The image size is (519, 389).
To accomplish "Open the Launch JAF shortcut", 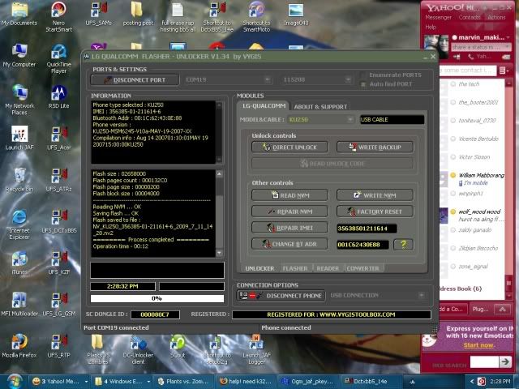I will 19,138.
